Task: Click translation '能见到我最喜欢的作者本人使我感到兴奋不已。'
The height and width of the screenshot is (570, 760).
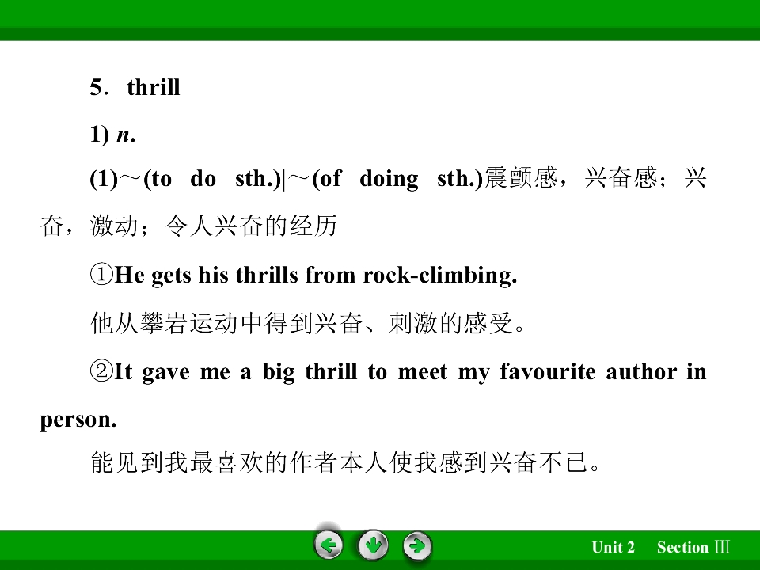Action: click(x=346, y=462)
